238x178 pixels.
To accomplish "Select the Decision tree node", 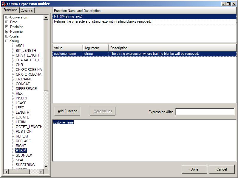I will 17,27.
